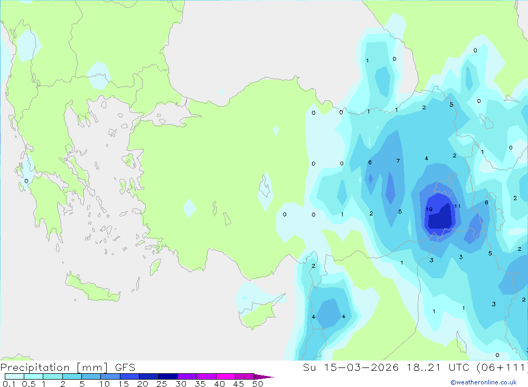This screenshot has width=528, height=387.
Task: Click the legend scale label "40"
Action: (x=219, y=384)
